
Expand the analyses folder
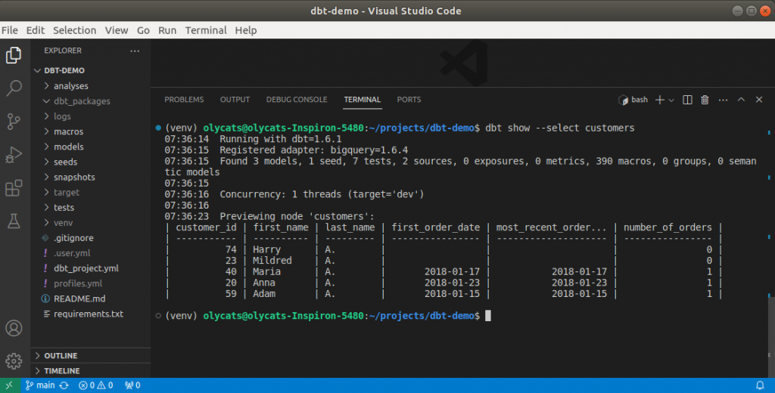pyautogui.click(x=91, y=86)
